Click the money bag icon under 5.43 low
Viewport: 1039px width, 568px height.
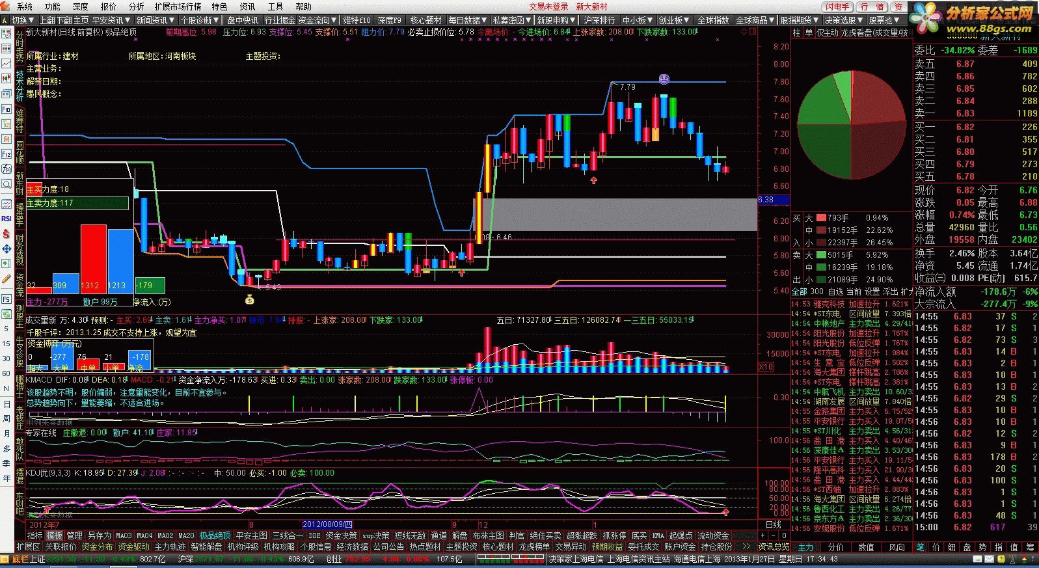tap(249, 299)
